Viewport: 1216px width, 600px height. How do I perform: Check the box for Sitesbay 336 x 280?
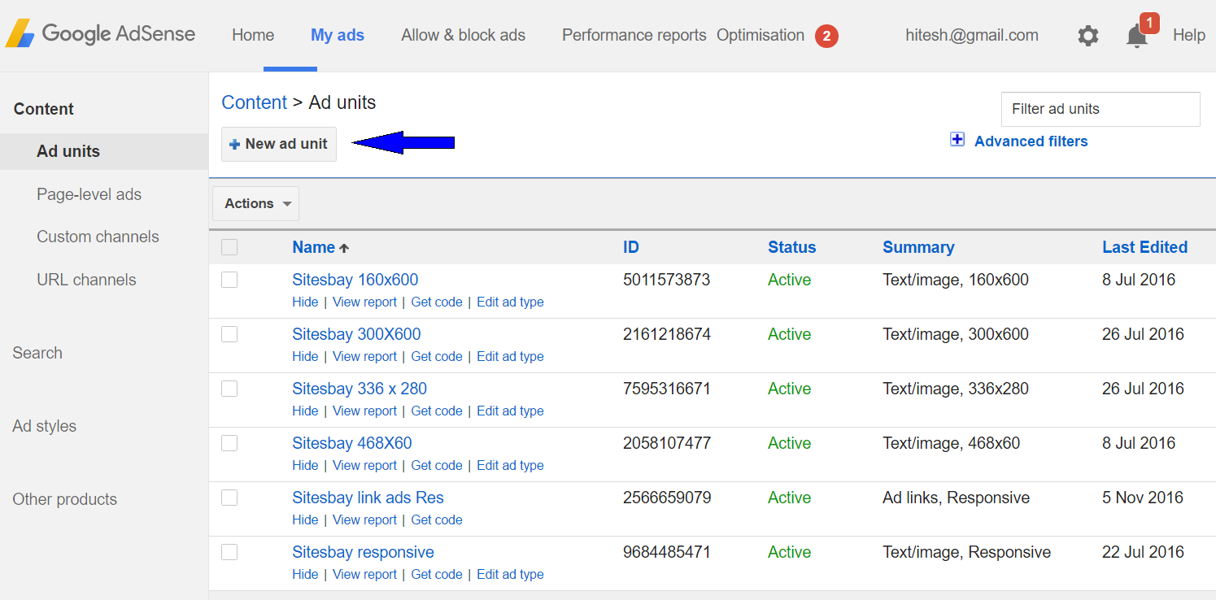[229, 389]
